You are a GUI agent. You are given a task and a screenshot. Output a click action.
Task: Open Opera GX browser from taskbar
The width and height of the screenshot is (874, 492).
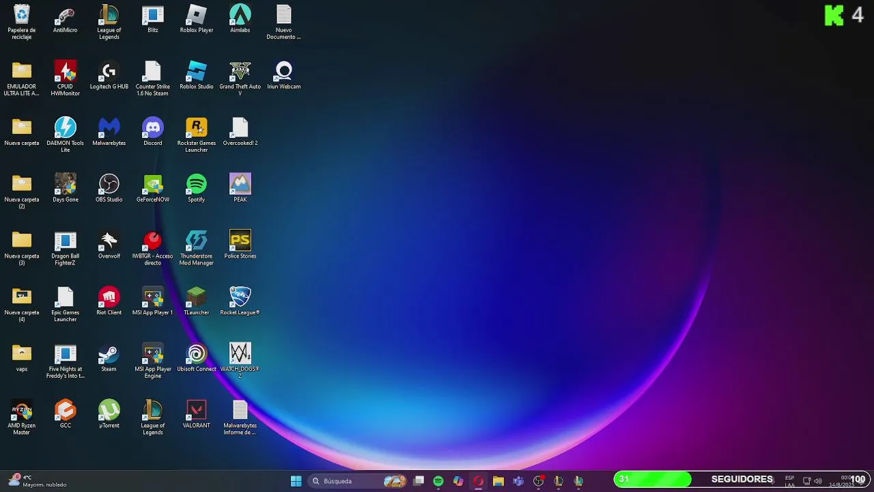pos(478,481)
